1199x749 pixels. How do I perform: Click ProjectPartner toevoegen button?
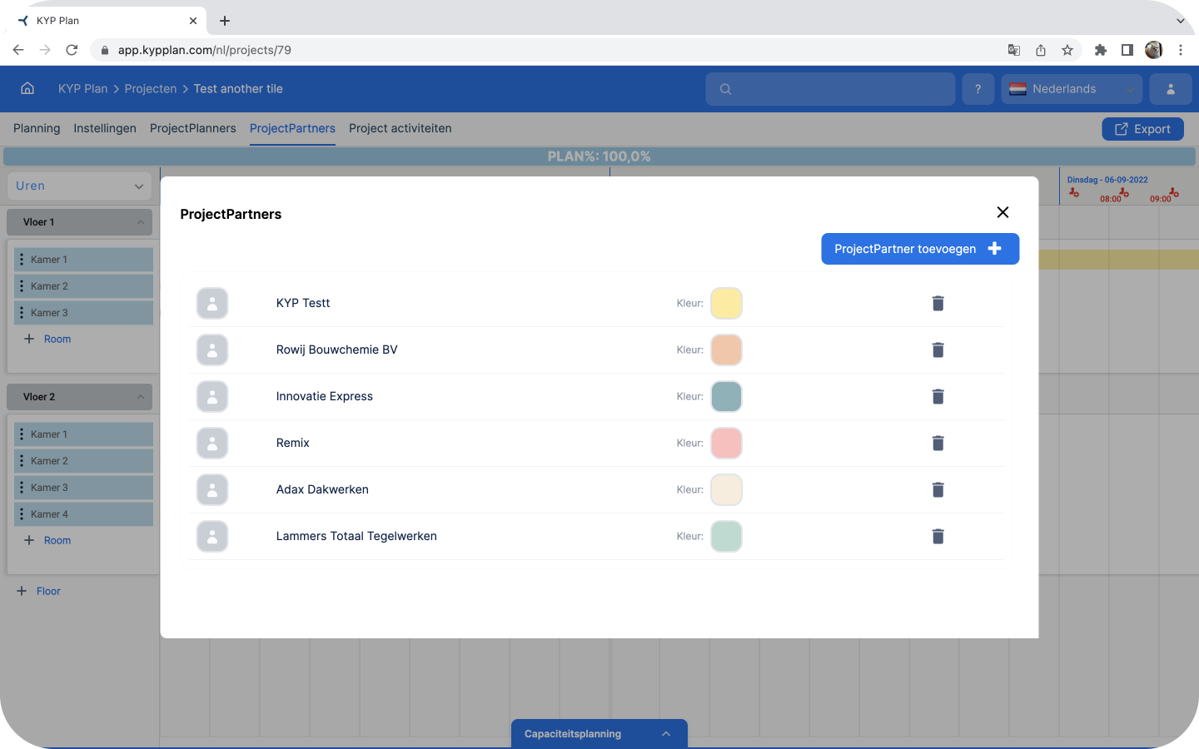(x=920, y=249)
